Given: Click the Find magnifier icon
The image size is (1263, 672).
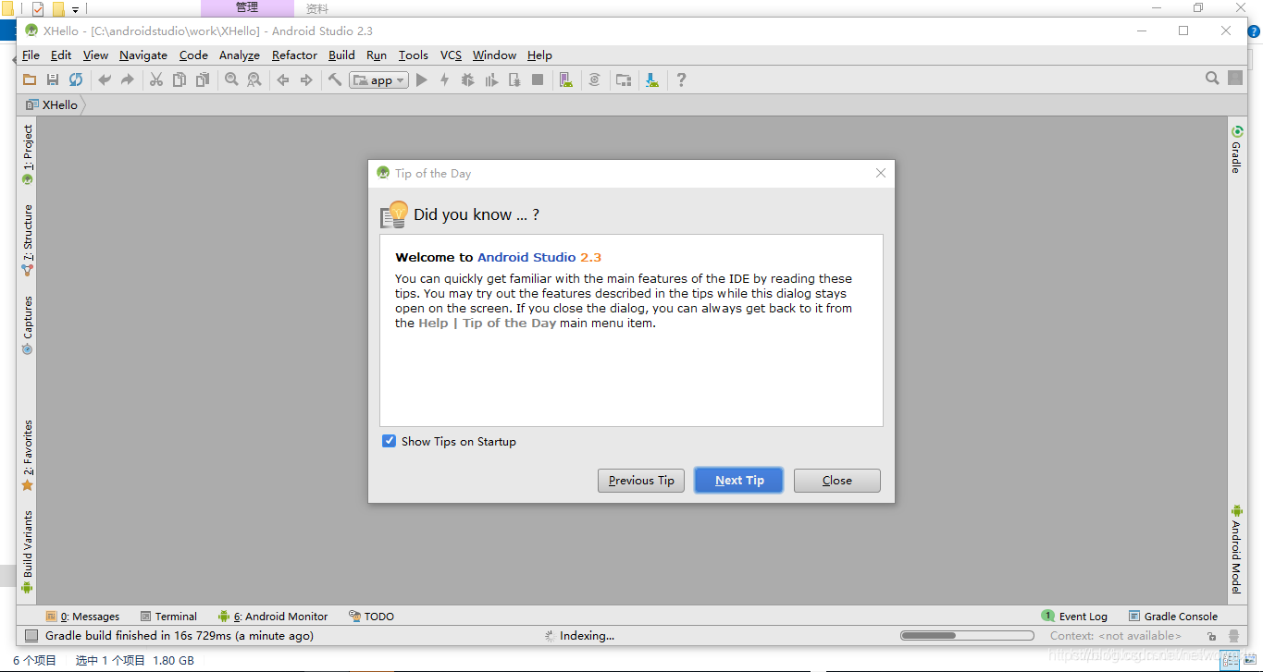Looking at the screenshot, I should point(231,80).
